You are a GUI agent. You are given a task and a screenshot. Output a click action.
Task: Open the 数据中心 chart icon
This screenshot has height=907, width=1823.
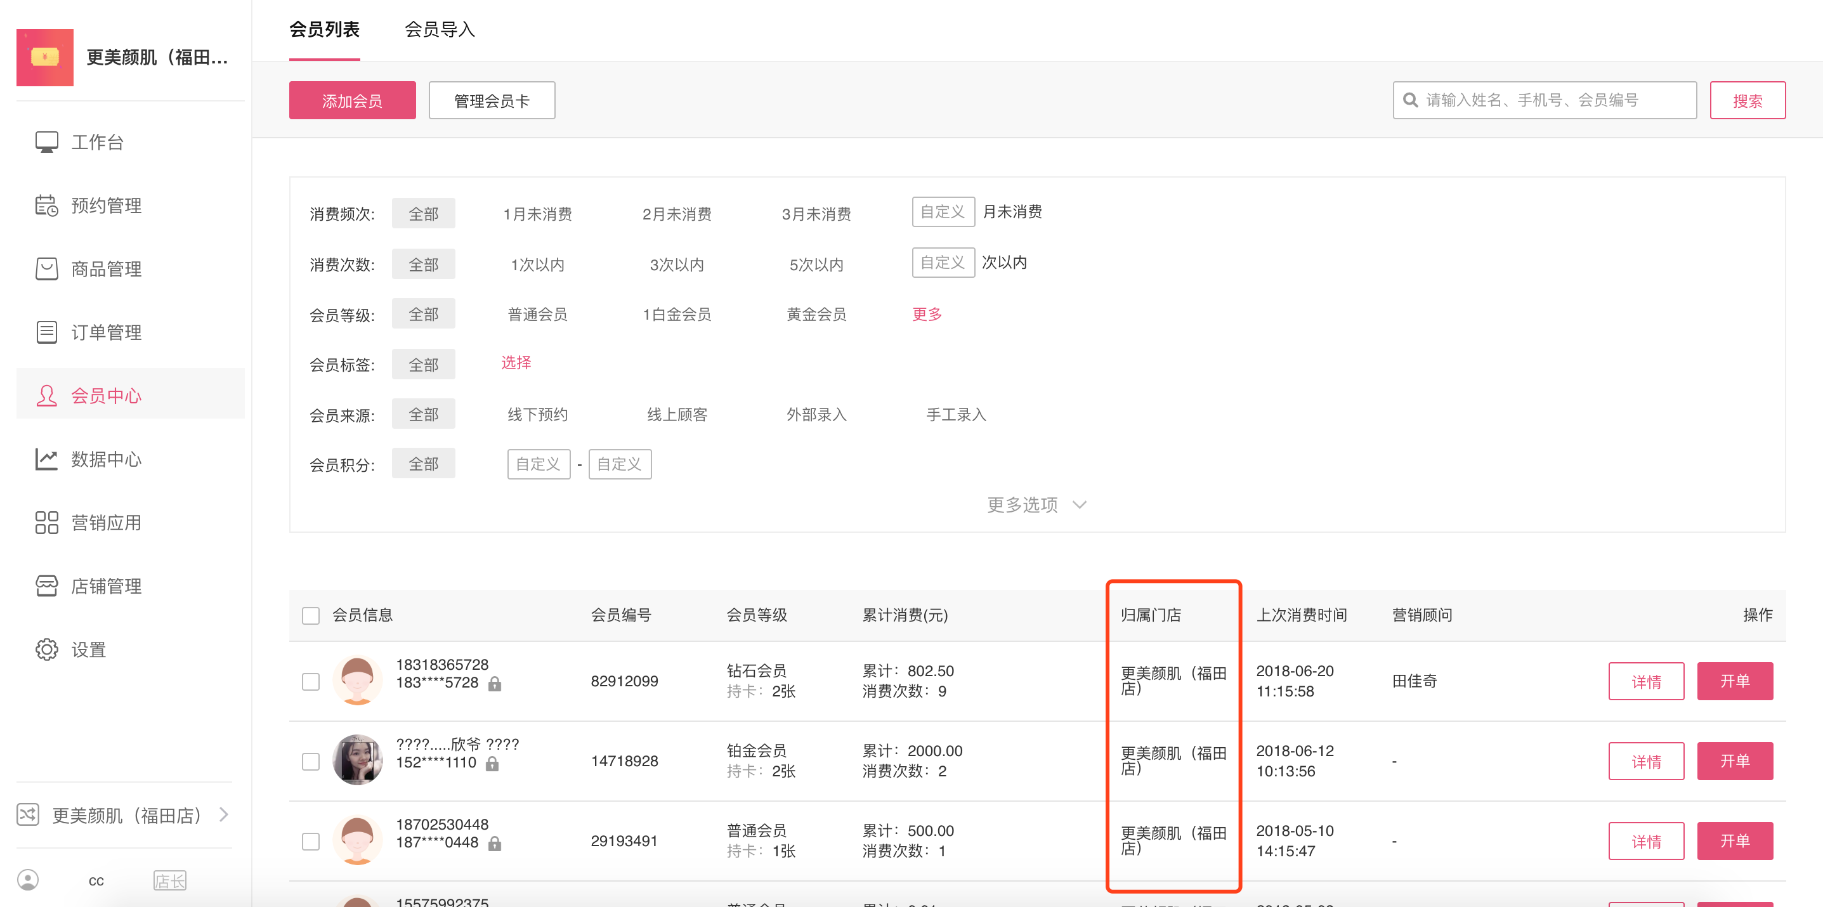tap(47, 459)
